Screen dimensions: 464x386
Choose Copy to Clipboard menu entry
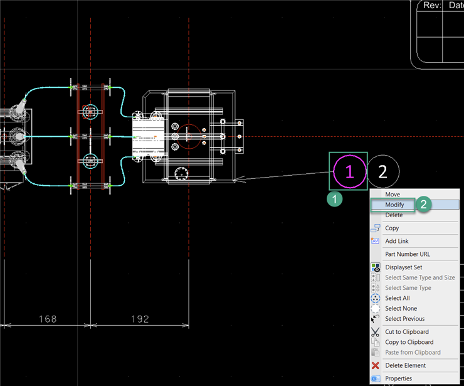(x=409, y=342)
